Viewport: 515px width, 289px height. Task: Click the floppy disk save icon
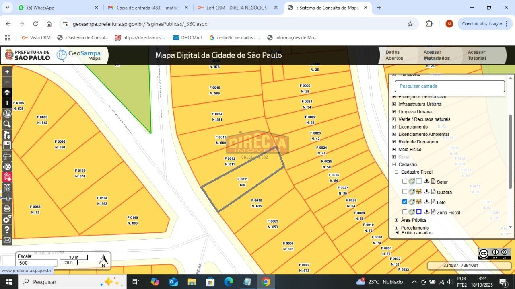[7, 145]
